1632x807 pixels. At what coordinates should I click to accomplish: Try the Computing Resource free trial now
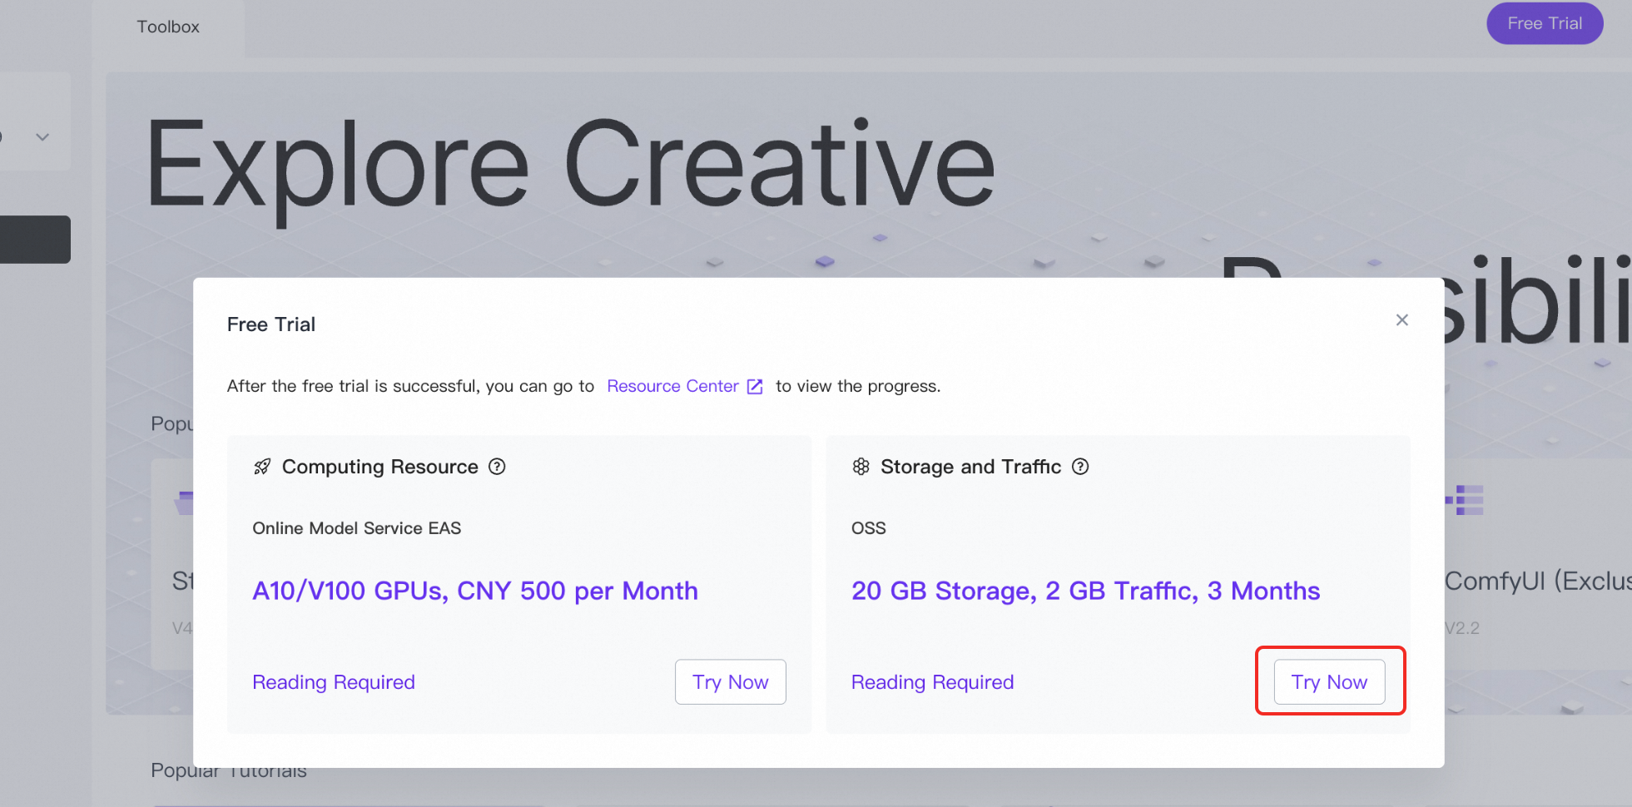(731, 682)
